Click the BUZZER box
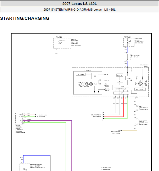 [x=120, y=75]
